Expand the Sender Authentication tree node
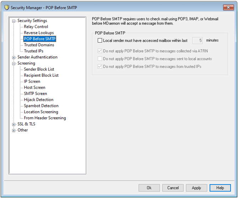The width and height of the screenshot is (238, 198). (x=14, y=57)
